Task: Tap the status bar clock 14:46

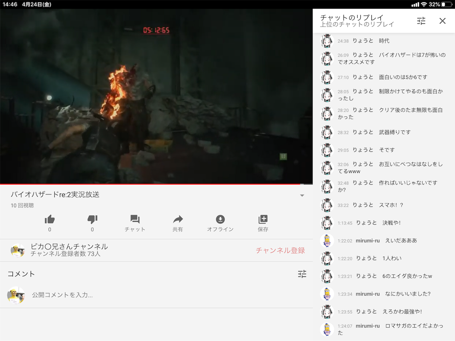Action: pos(10,4)
